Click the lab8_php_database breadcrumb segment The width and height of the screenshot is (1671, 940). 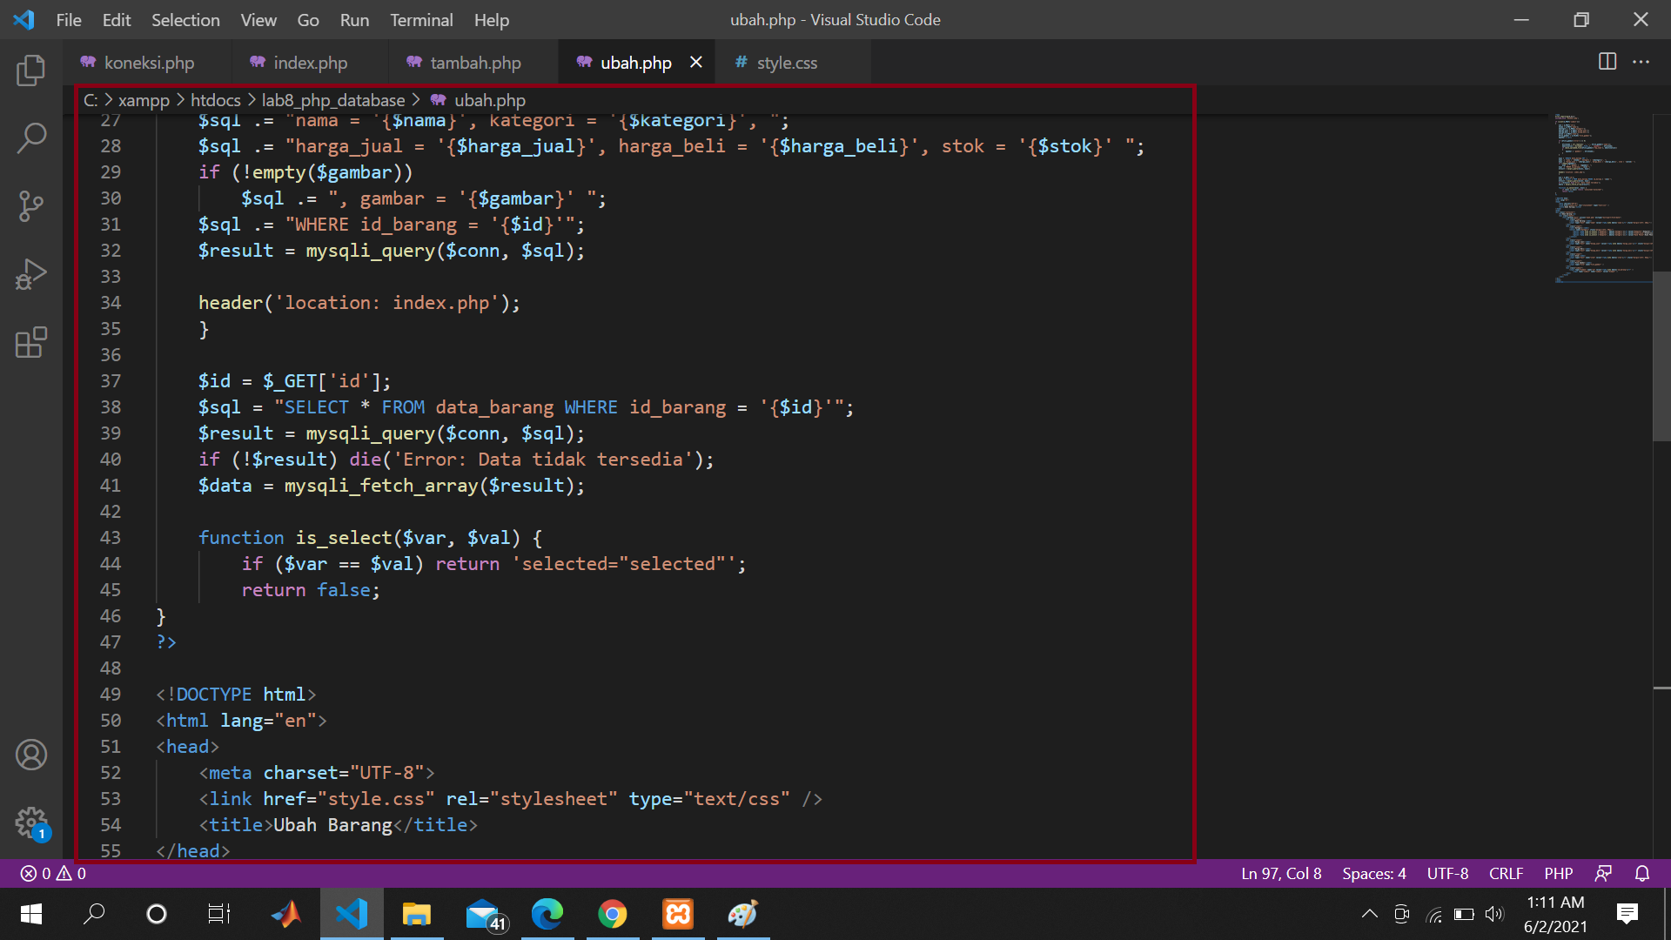(333, 100)
